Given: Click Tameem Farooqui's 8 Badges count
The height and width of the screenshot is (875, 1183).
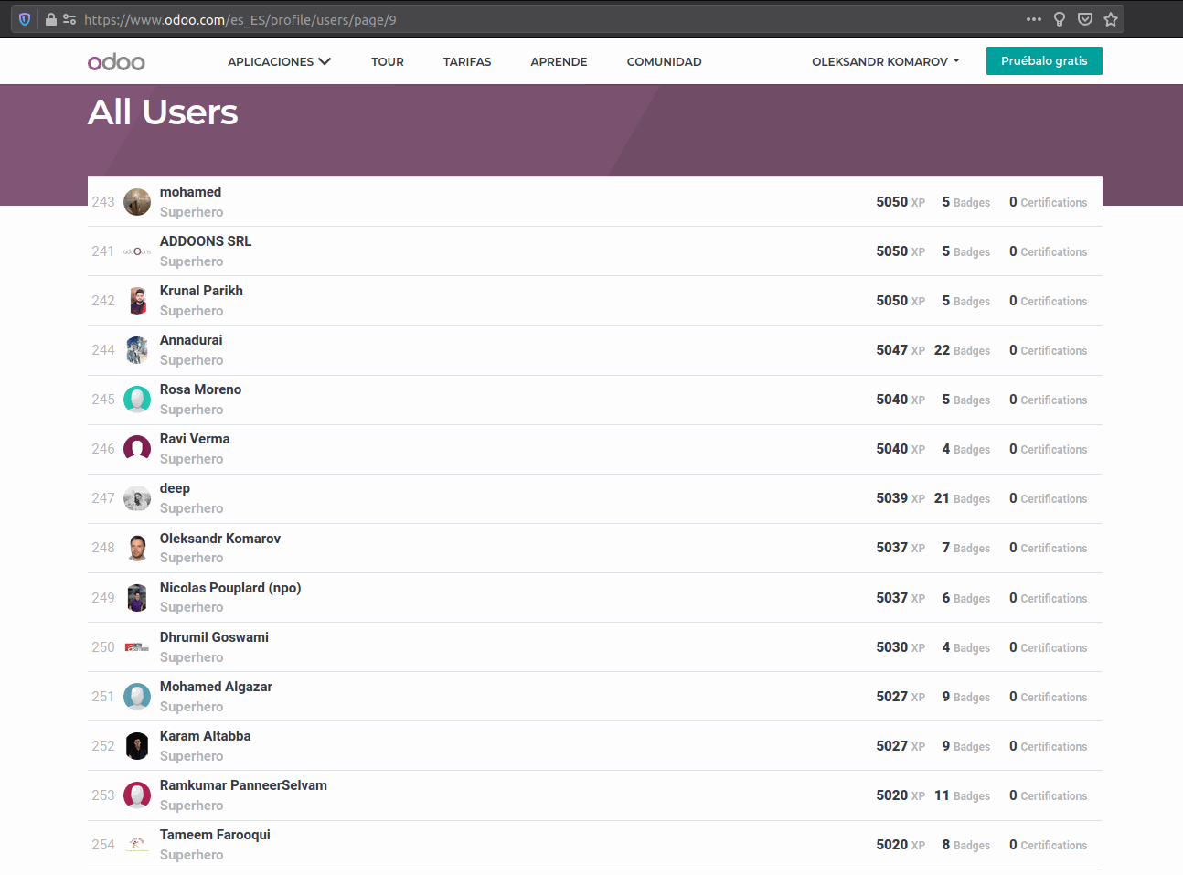Looking at the screenshot, I should click(966, 845).
